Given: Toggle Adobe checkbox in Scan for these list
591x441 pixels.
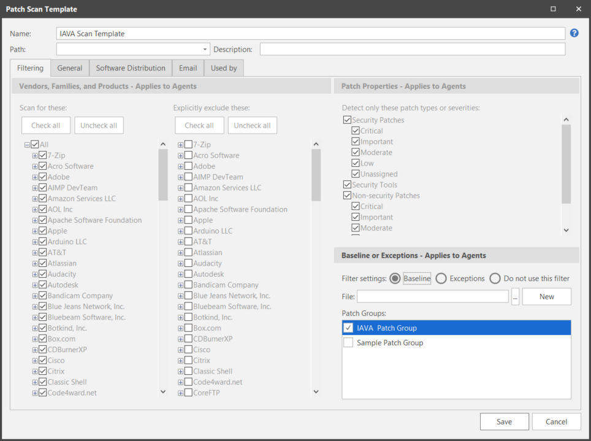Looking at the screenshot, I should point(42,177).
